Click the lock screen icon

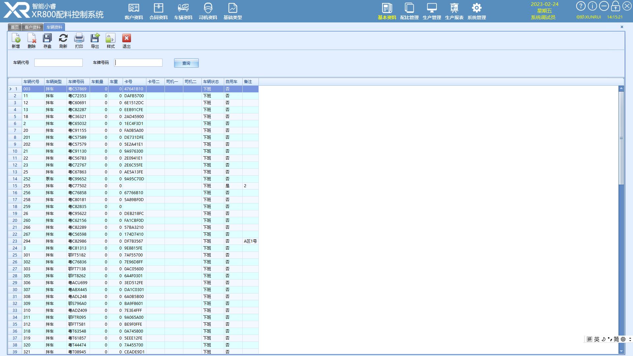click(x=615, y=6)
